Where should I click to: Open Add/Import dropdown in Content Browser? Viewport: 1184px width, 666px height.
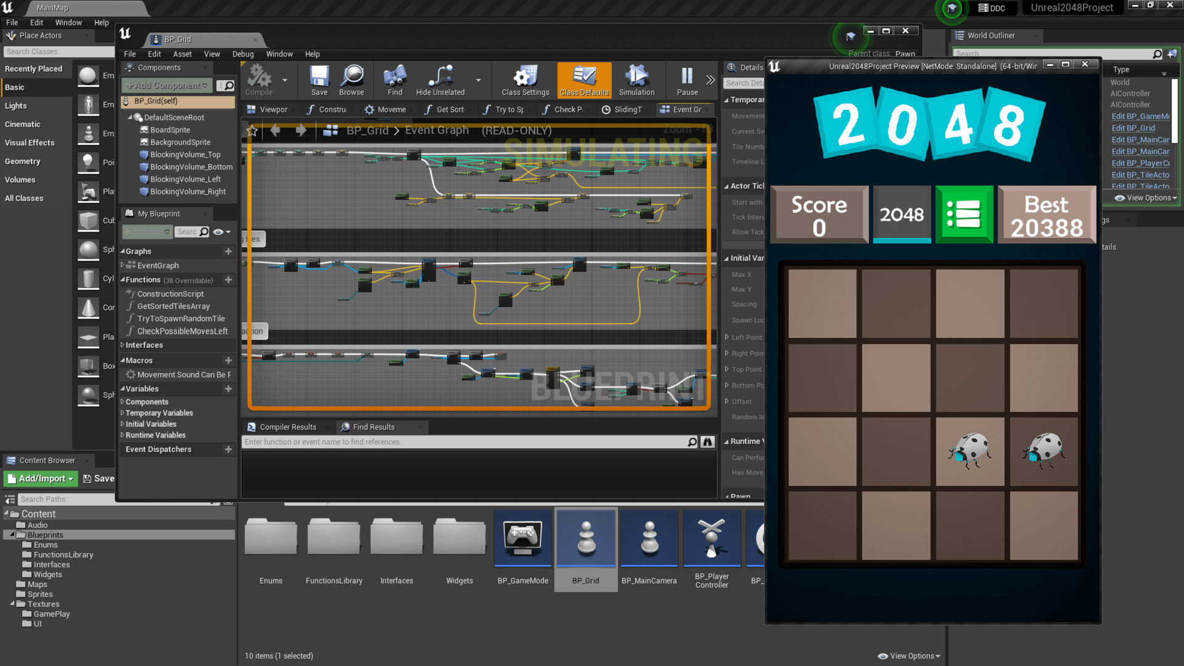[39, 479]
